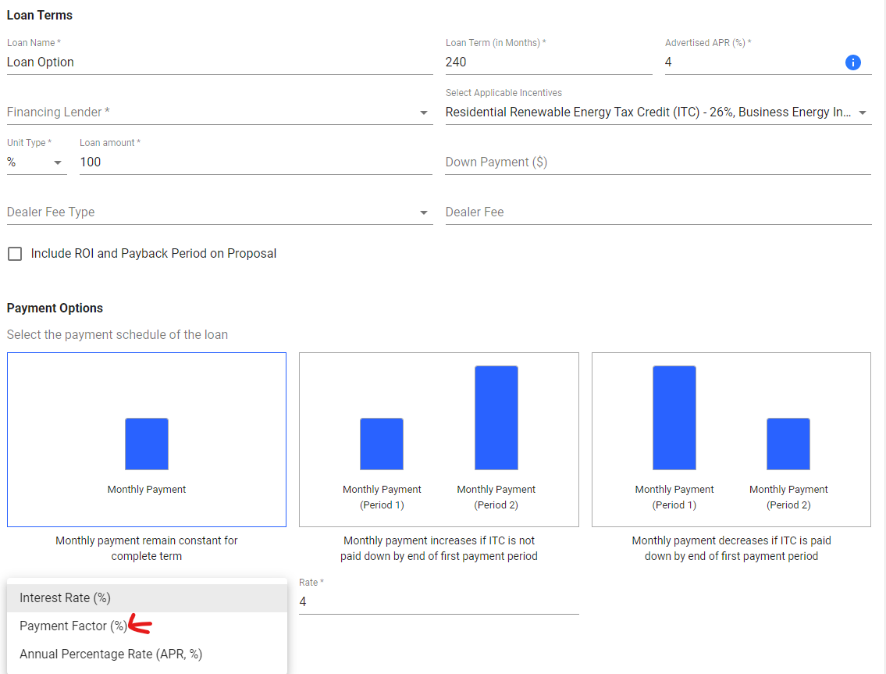Viewport: 886px width, 674px height.
Task: Click the Dealer Fee input field
Action: click(x=658, y=212)
